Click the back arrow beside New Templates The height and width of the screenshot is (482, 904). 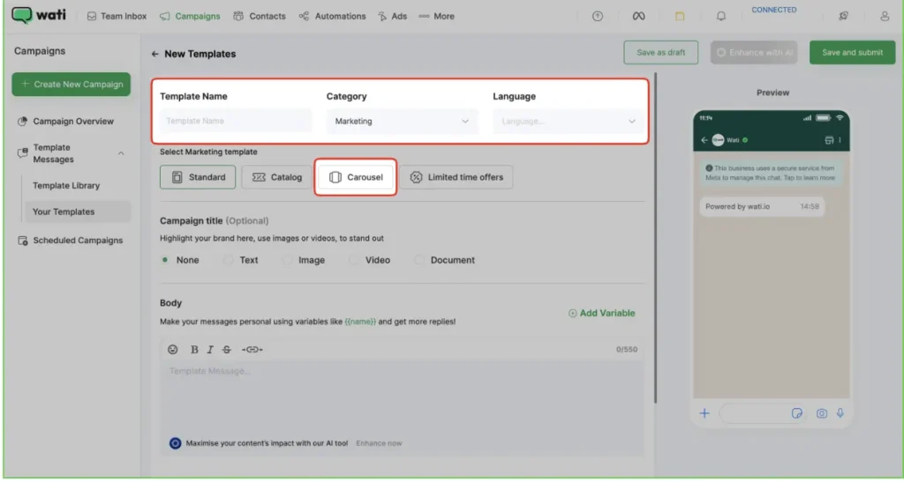pyautogui.click(x=155, y=54)
